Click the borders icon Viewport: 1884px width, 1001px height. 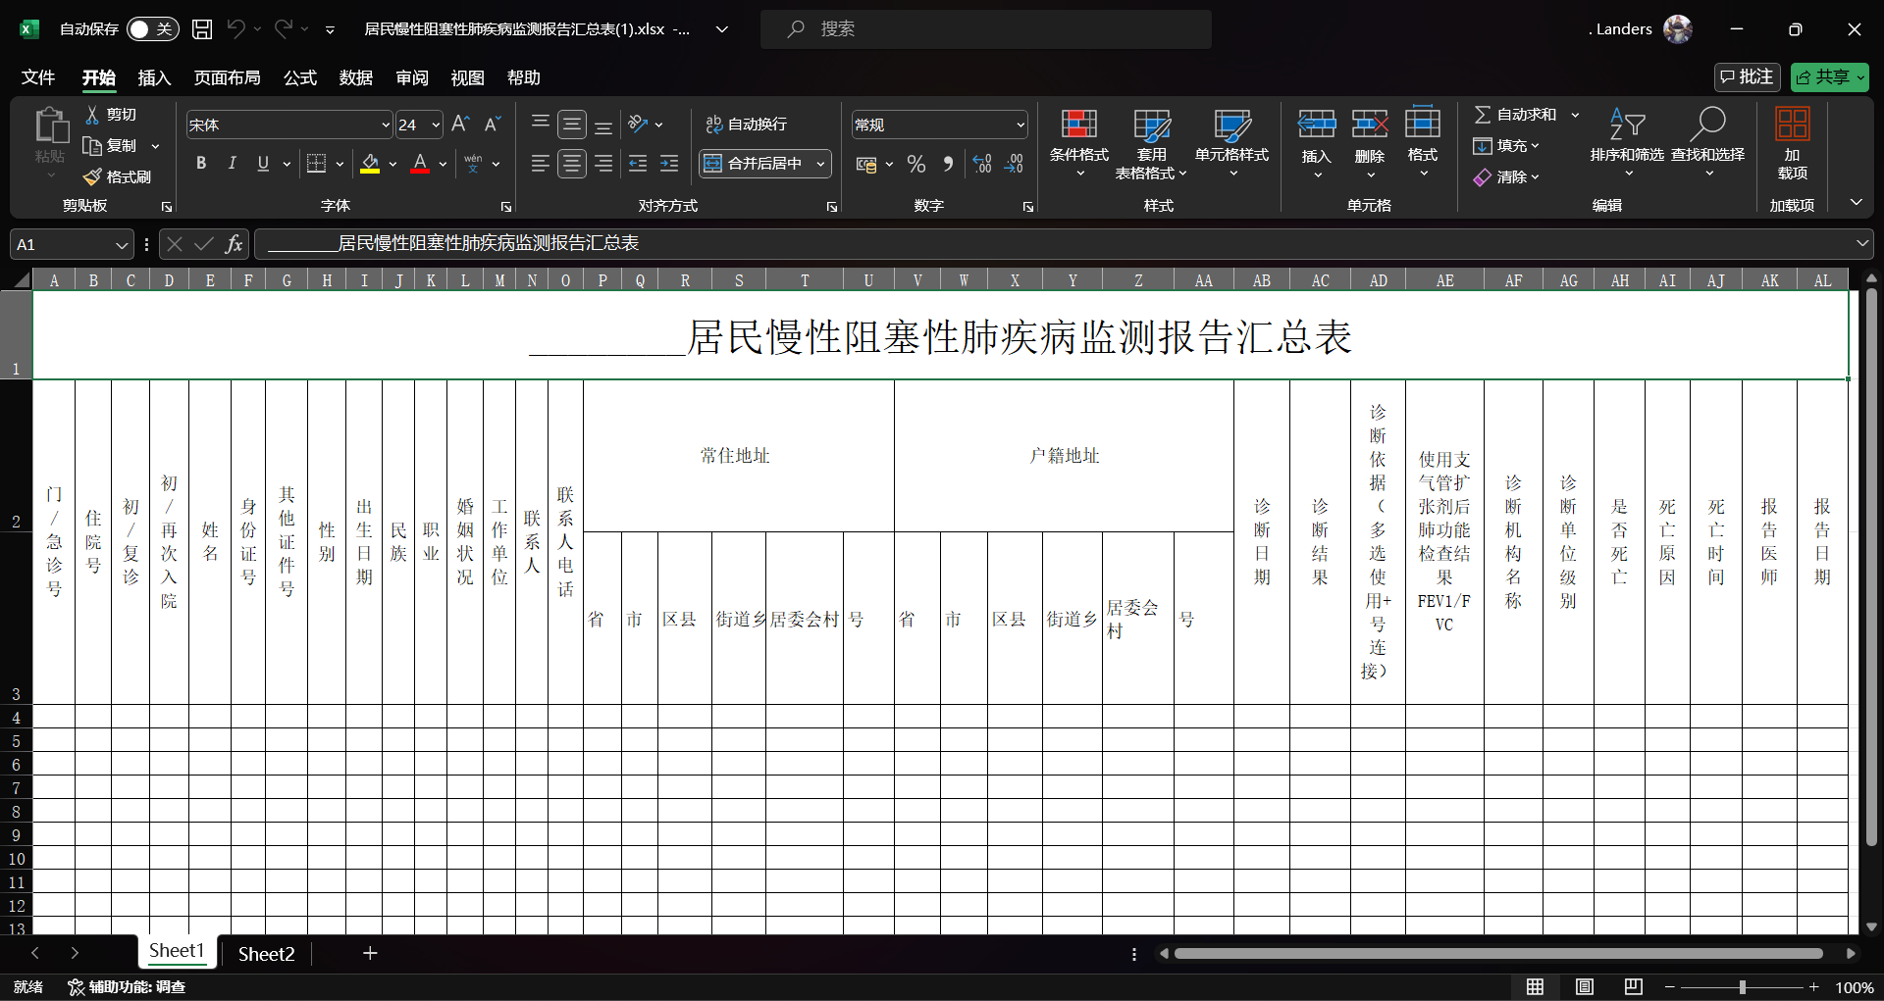[316, 164]
